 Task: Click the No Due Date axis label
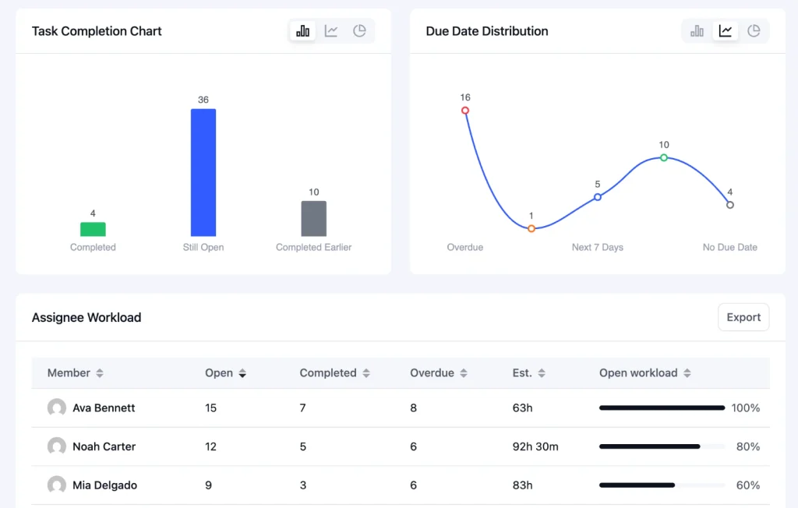729,248
